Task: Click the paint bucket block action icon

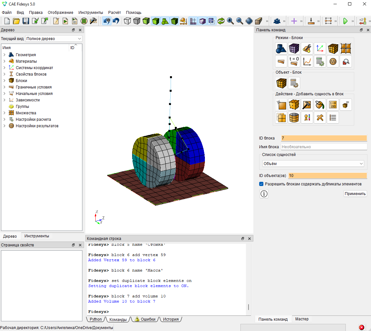Action: (x=320, y=105)
